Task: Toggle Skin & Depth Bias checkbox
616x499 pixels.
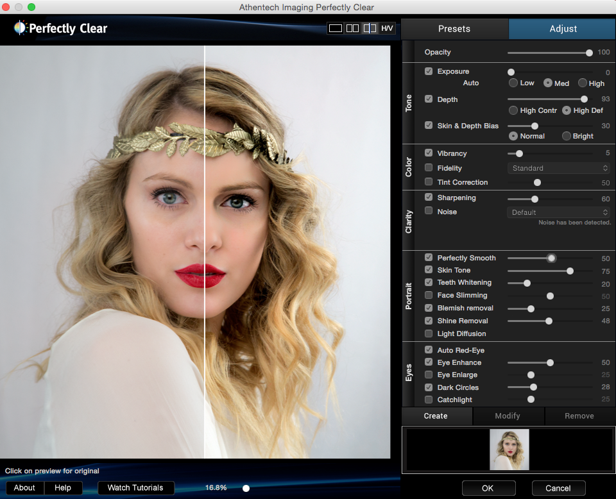Action: [429, 125]
